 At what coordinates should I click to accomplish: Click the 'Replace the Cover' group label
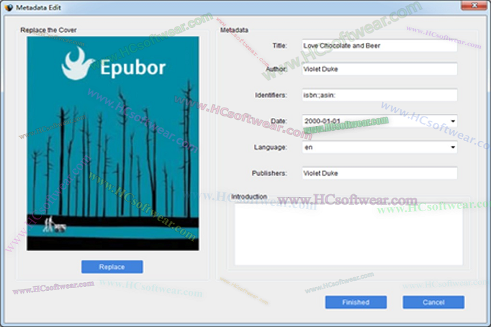click(x=48, y=30)
